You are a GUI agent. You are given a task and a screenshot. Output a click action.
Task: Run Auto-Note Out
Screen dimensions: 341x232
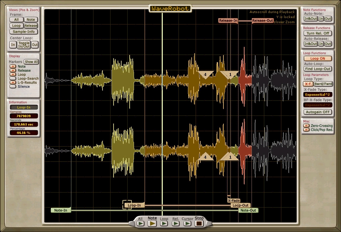[x=328, y=19]
